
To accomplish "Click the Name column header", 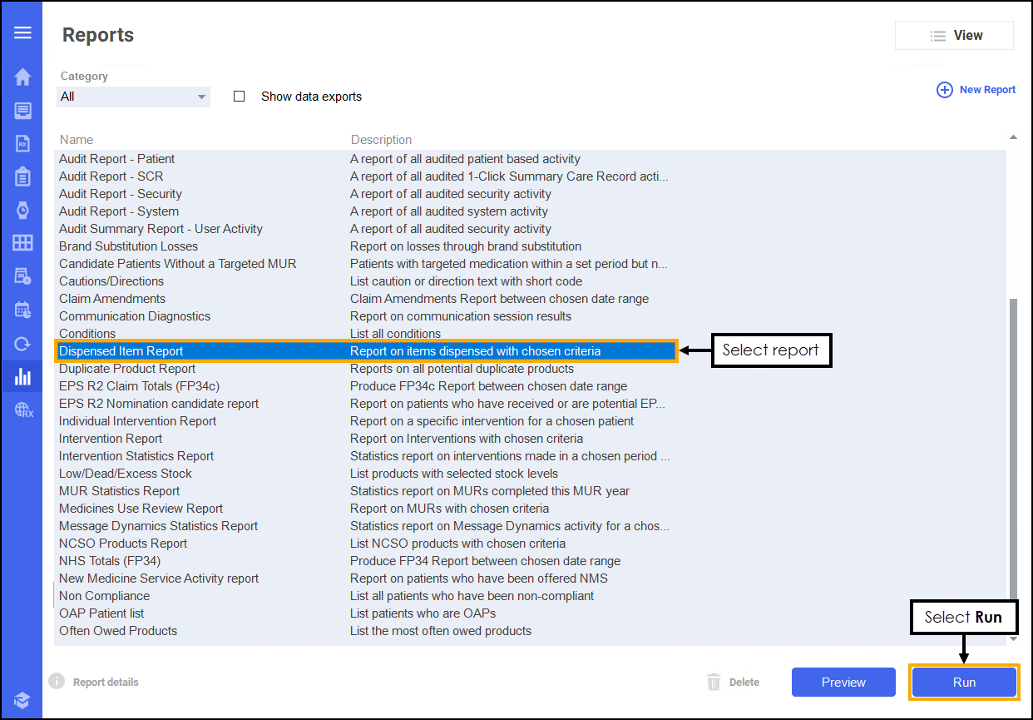I will pyautogui.click(x=77, y=140).
